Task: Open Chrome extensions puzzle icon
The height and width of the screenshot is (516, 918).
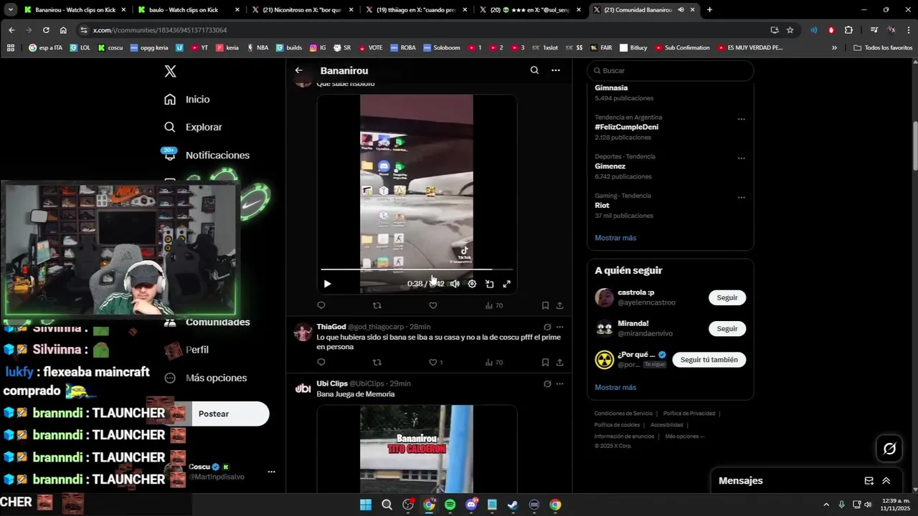Action: [x=848, y=30]
